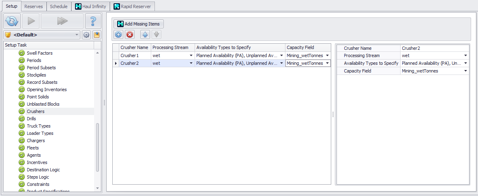Click the grey move down arrow
Screen dimensions: 478x196
[156, 35]
